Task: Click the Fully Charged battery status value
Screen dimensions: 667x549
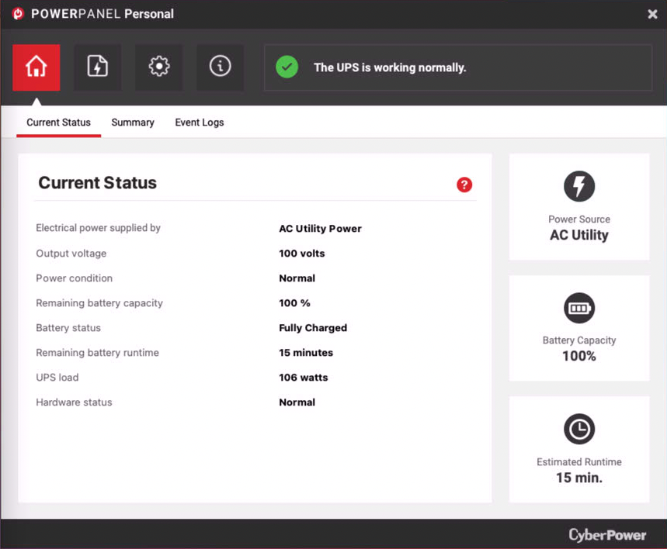Action: click(x=313, y=328)
